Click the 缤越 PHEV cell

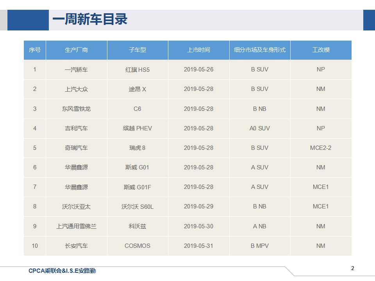[x=137, y=128]
